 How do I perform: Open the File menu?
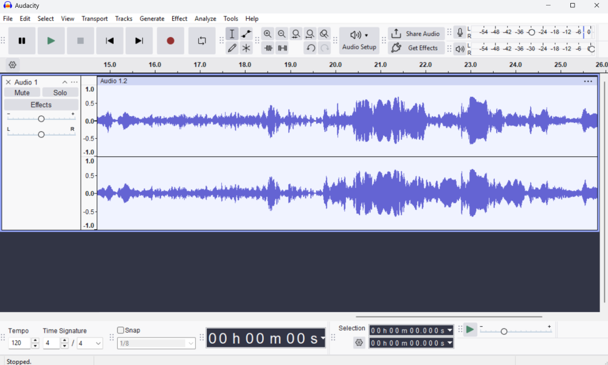(x=8, y=19)
